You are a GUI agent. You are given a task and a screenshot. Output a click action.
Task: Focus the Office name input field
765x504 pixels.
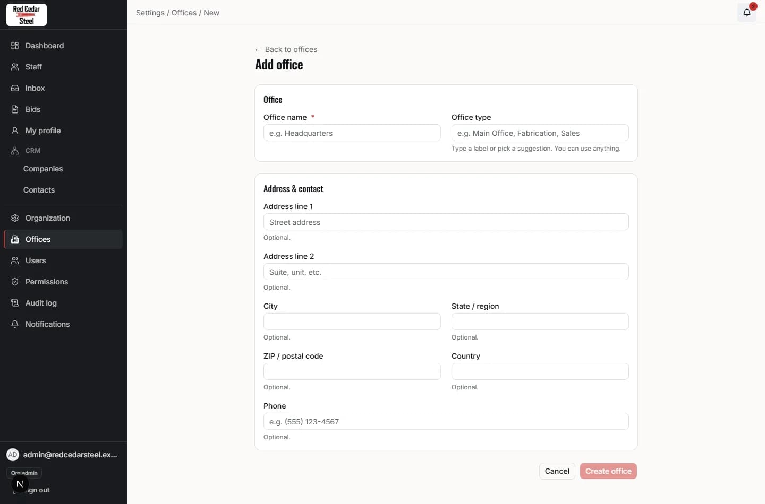pos(352,133)
